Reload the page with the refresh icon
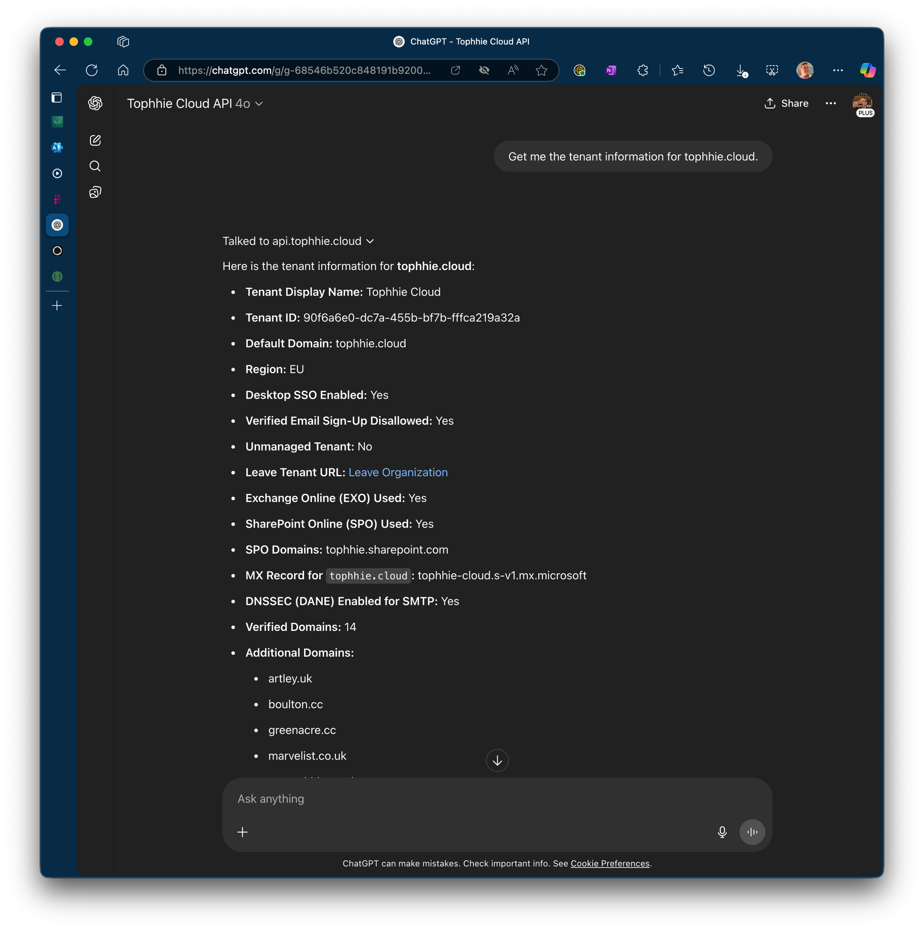The width and height of the screenshot is (924, 931). [x=91, y=70]
